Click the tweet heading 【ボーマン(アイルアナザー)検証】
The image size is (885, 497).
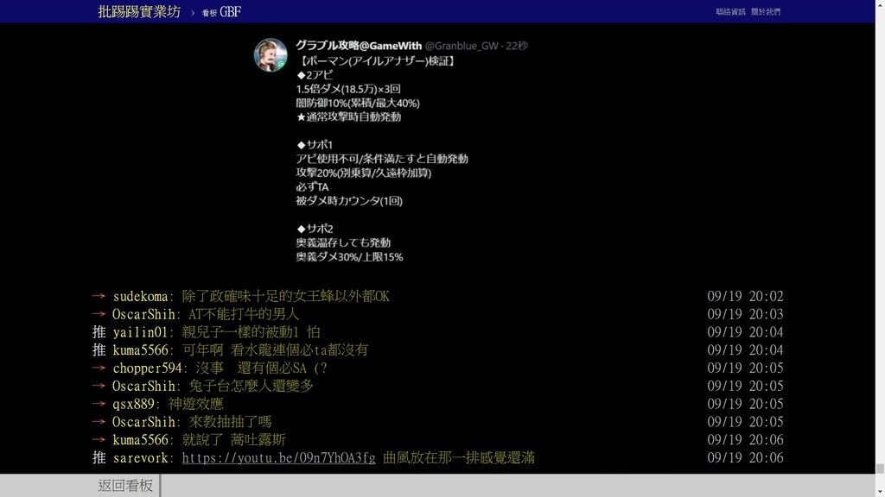377,61
